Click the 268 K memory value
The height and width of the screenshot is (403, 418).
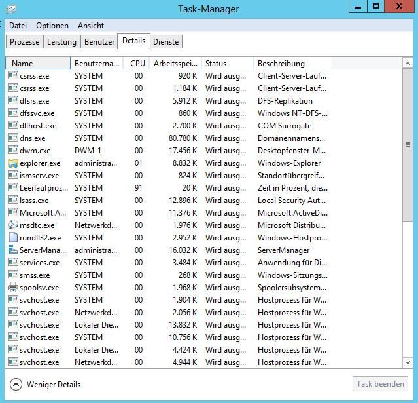[x=188, y=275]
